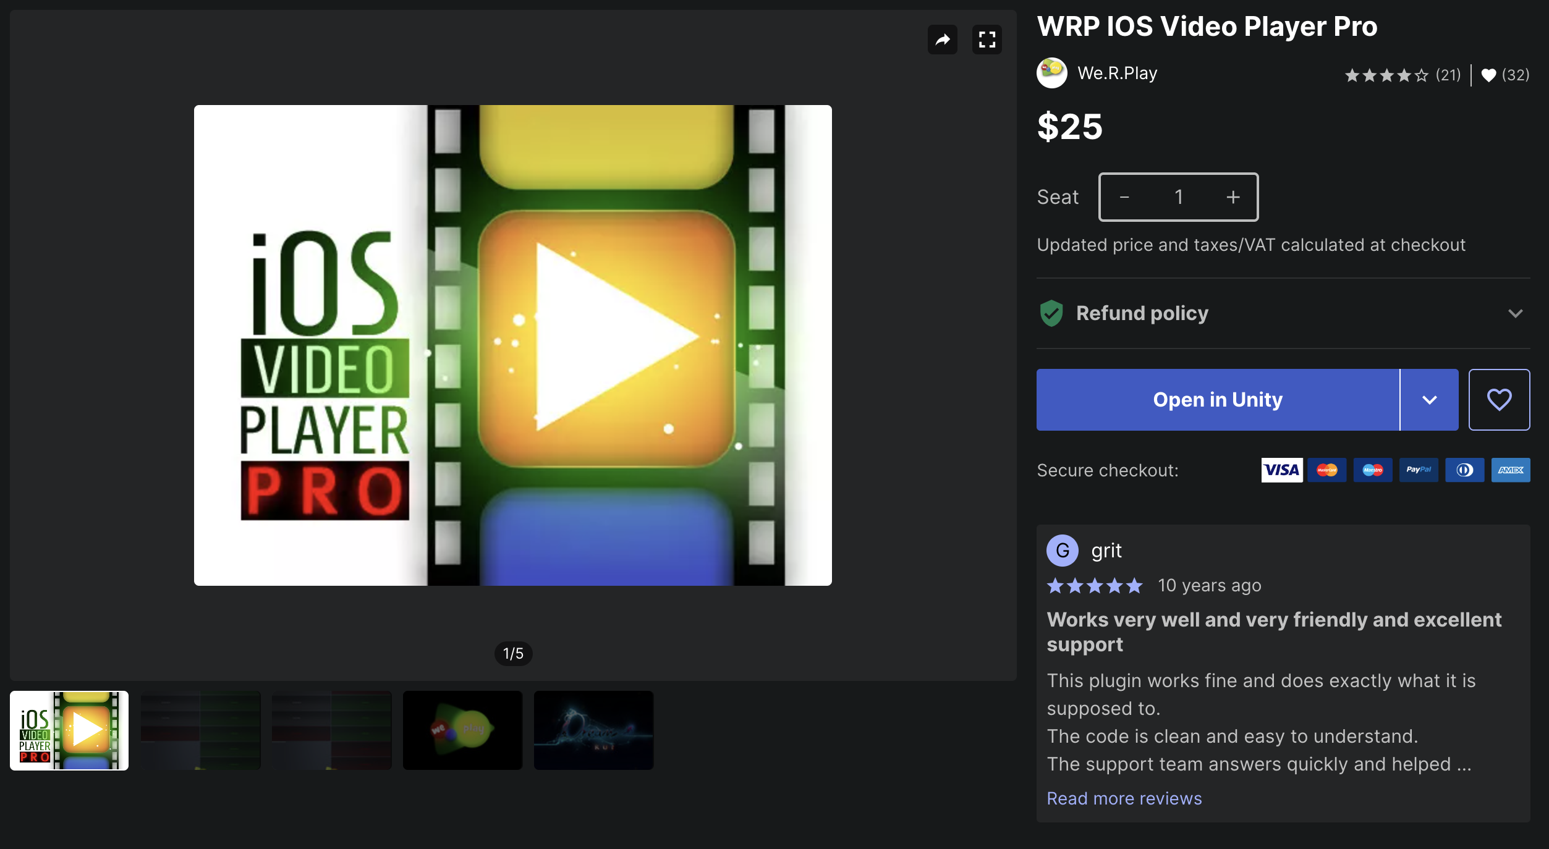Click reviewer name grit
Screen dimensions: 1549x849
tap(1106, 551)
